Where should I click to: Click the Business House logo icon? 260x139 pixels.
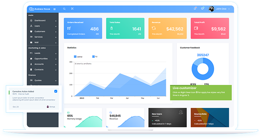click(31, 9)
